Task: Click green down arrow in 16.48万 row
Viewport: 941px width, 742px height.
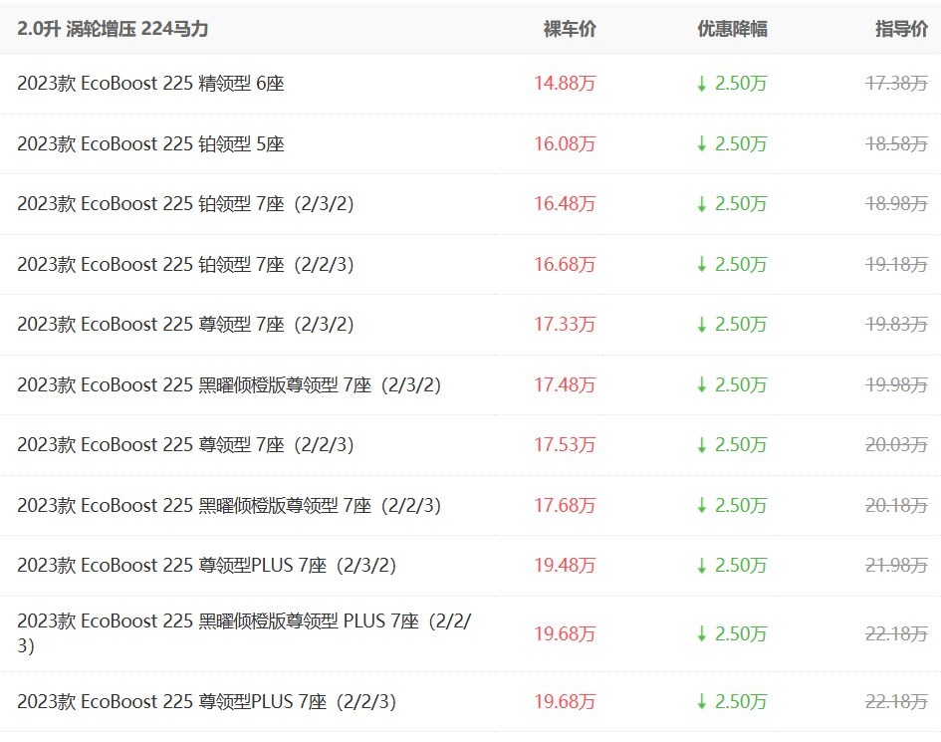Action: coord(702,205)
